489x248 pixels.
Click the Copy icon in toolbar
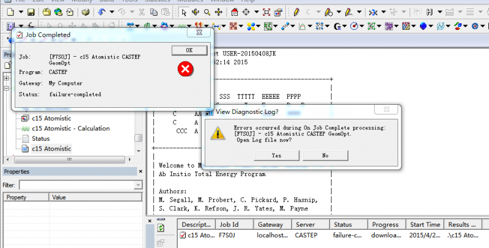pos(154,12)
